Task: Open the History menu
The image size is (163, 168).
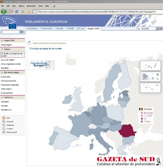Action: tap(22, 6)
